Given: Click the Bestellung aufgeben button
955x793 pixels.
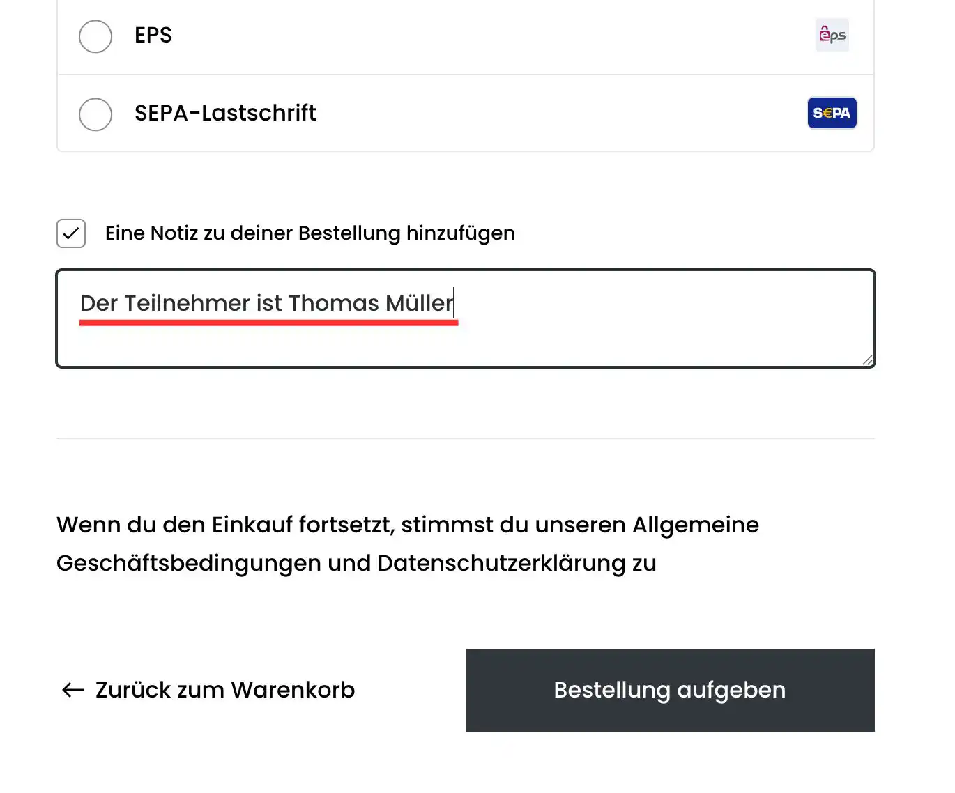Looking at the screenshot, I should (x=669, y=690).
